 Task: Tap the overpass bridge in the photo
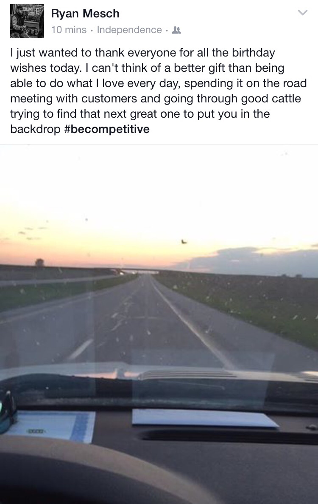139,271
